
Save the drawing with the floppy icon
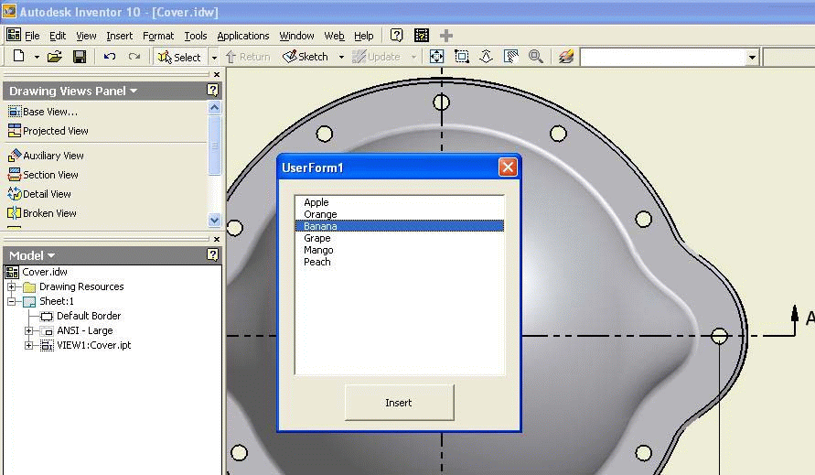coord(80,56)
